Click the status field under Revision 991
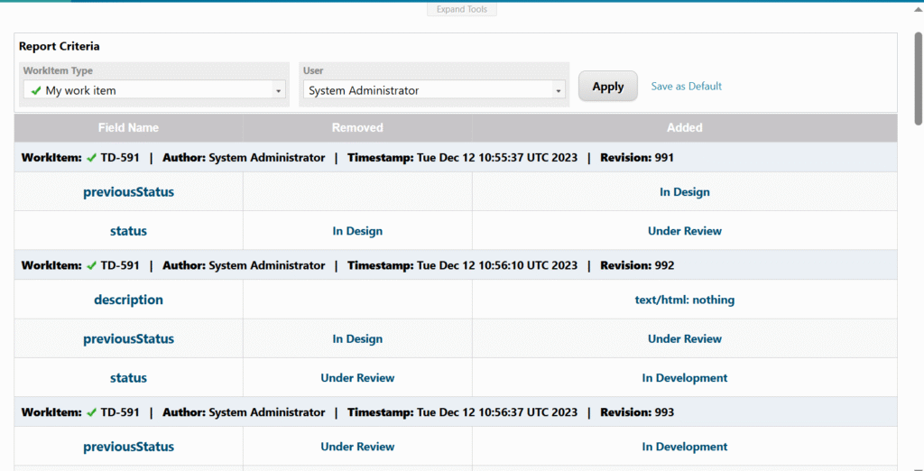The height and width of the screenshot is (471, 924). 128,231
